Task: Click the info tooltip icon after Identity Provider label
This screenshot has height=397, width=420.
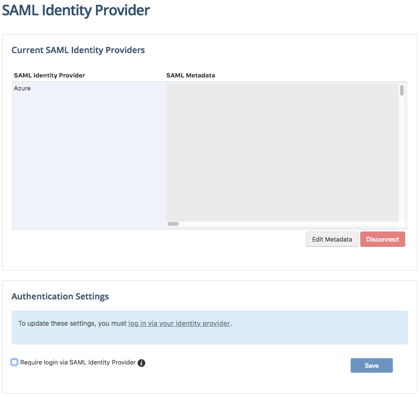Action: (141, 363)
